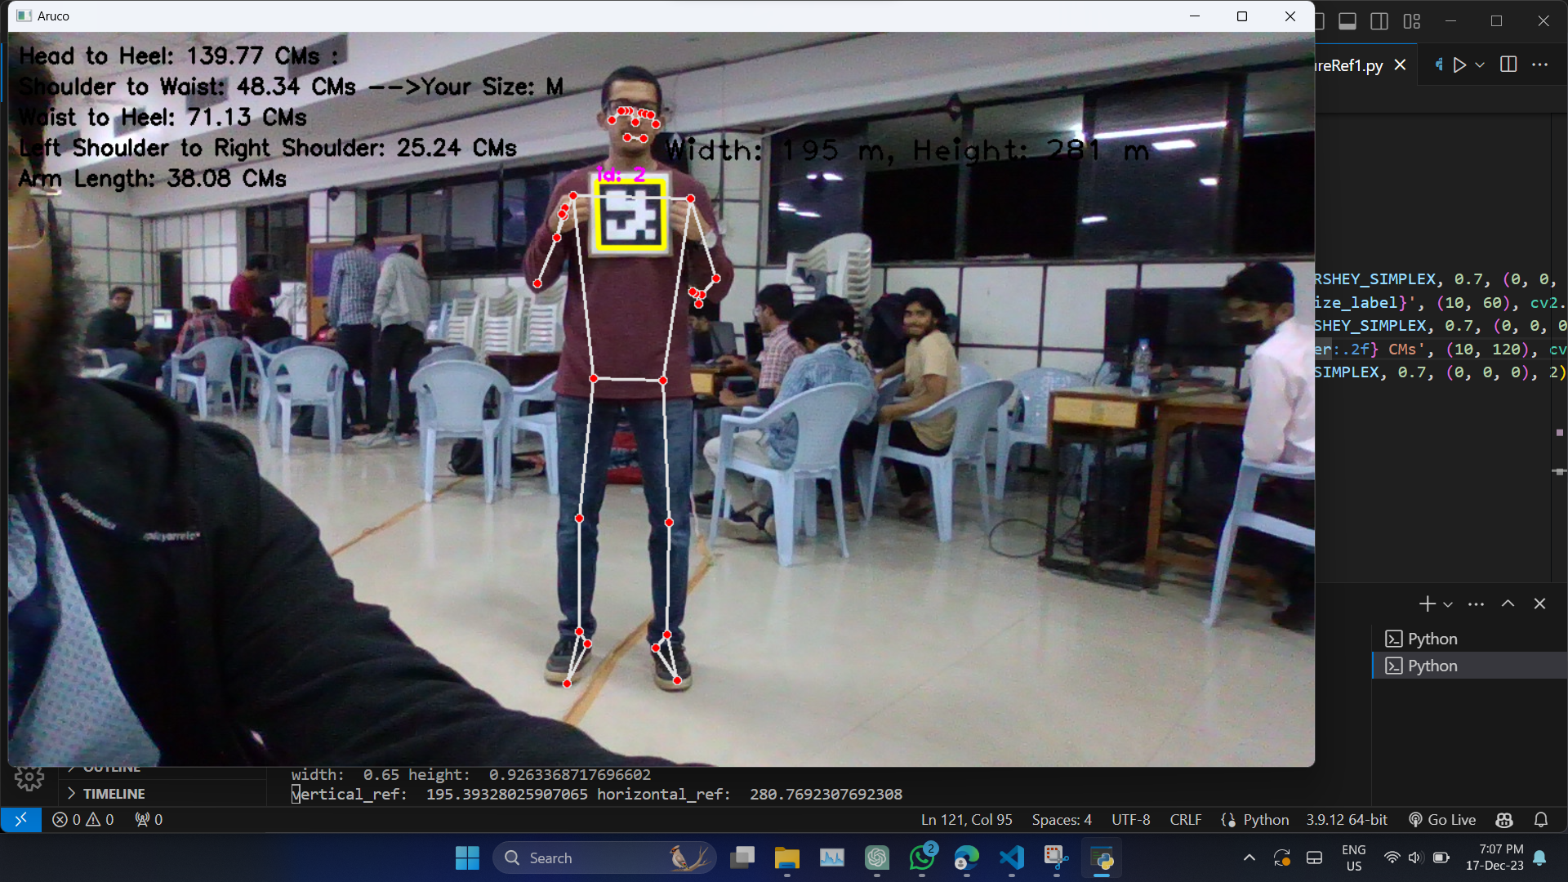This screenshot has height=882, width=1568.
Task: Select the second Python terminal entry
Action: pos(1432,666)
